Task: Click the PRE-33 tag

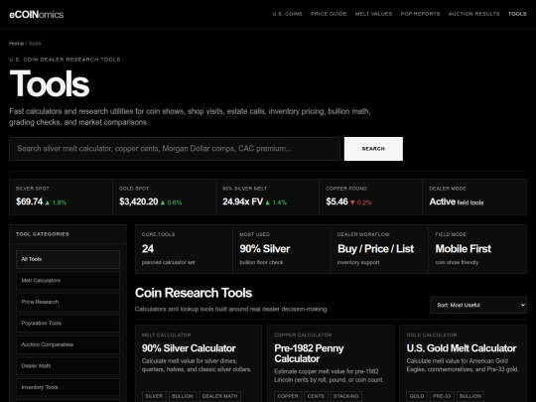Action: (442, 396)
